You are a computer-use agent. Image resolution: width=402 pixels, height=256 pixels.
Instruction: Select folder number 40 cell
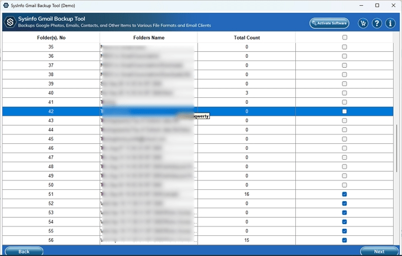pyautogui.click(x=51, y=93)
